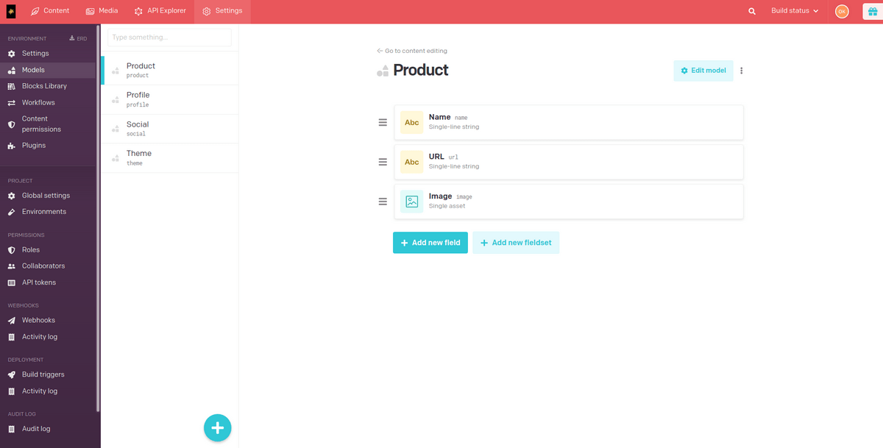
Task: Select Models in the sidebar
Action: click(48, 70)
